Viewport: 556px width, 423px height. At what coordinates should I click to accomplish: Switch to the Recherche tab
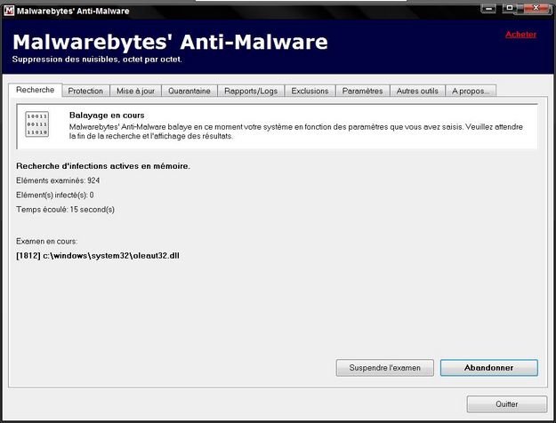35,90
